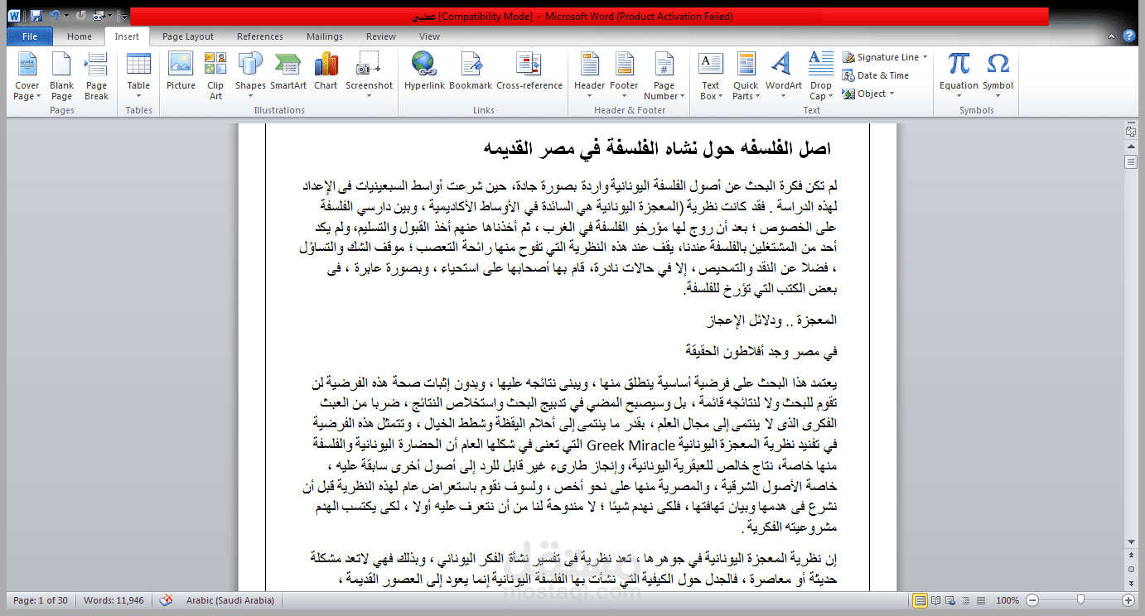This screenshot has height=616, width=1145.
Task: Open Microsoft Word Help
Action: click(1128, 36)
